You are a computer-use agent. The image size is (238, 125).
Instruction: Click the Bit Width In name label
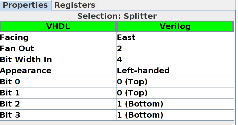pos(26,60)
